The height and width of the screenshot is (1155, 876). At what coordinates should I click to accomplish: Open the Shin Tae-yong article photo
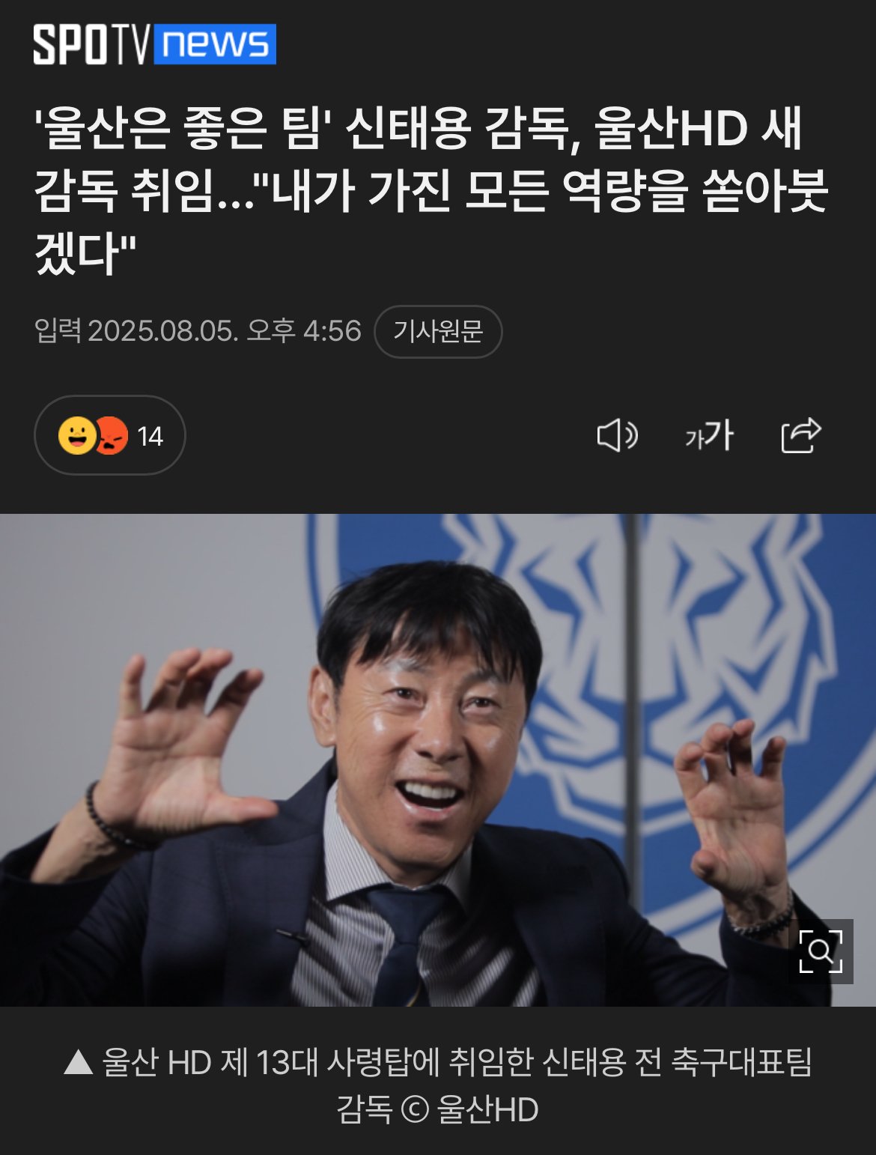(438, 760)
